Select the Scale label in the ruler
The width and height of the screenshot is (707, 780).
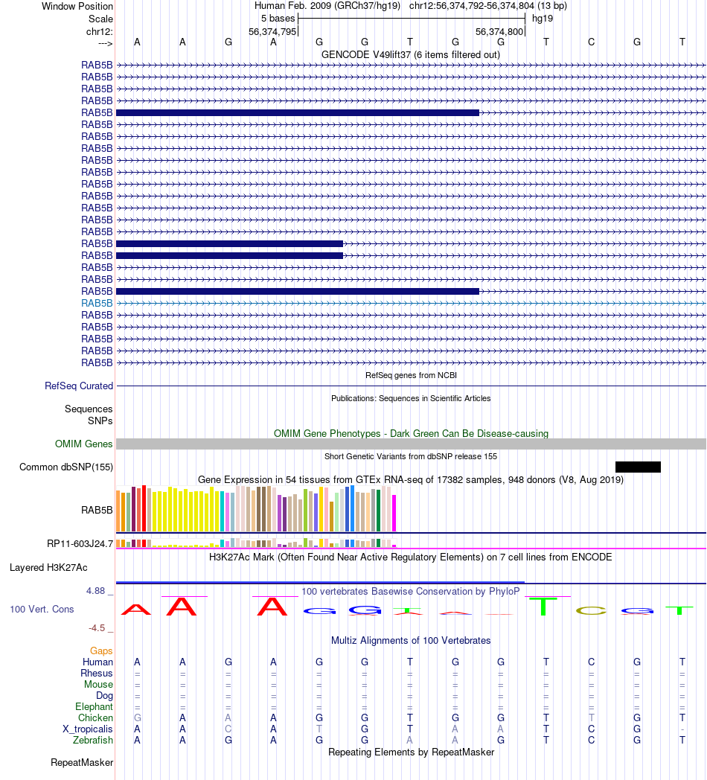tap(100, 19)
